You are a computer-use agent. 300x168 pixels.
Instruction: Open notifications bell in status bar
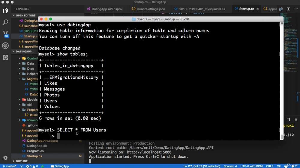294,166
